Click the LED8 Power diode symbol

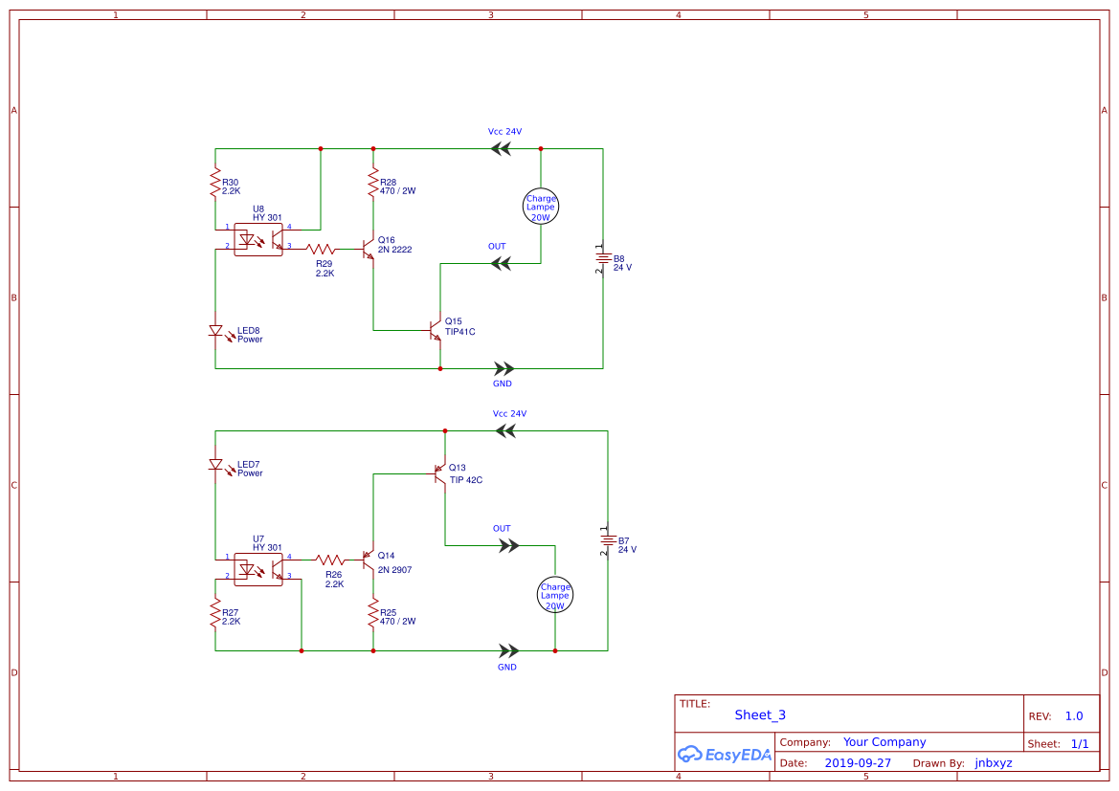(x=214, y=329)
